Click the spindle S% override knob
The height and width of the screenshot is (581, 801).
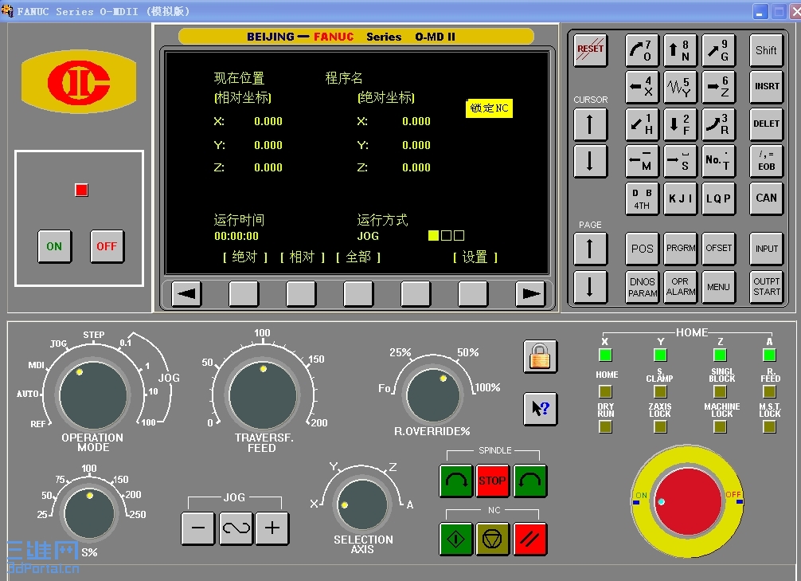(x=89, y=513)
